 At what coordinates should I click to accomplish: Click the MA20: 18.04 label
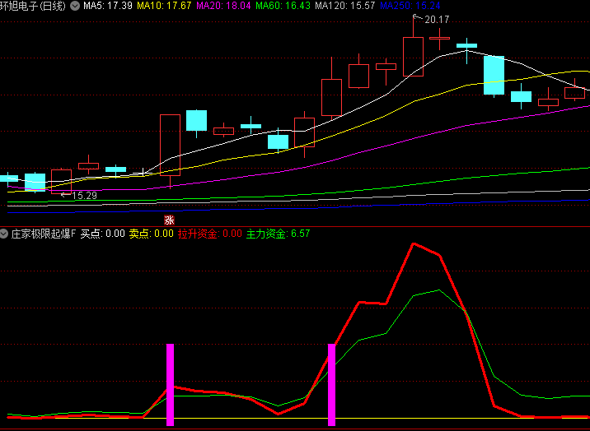pyautogui.click(x=223, y=6)
